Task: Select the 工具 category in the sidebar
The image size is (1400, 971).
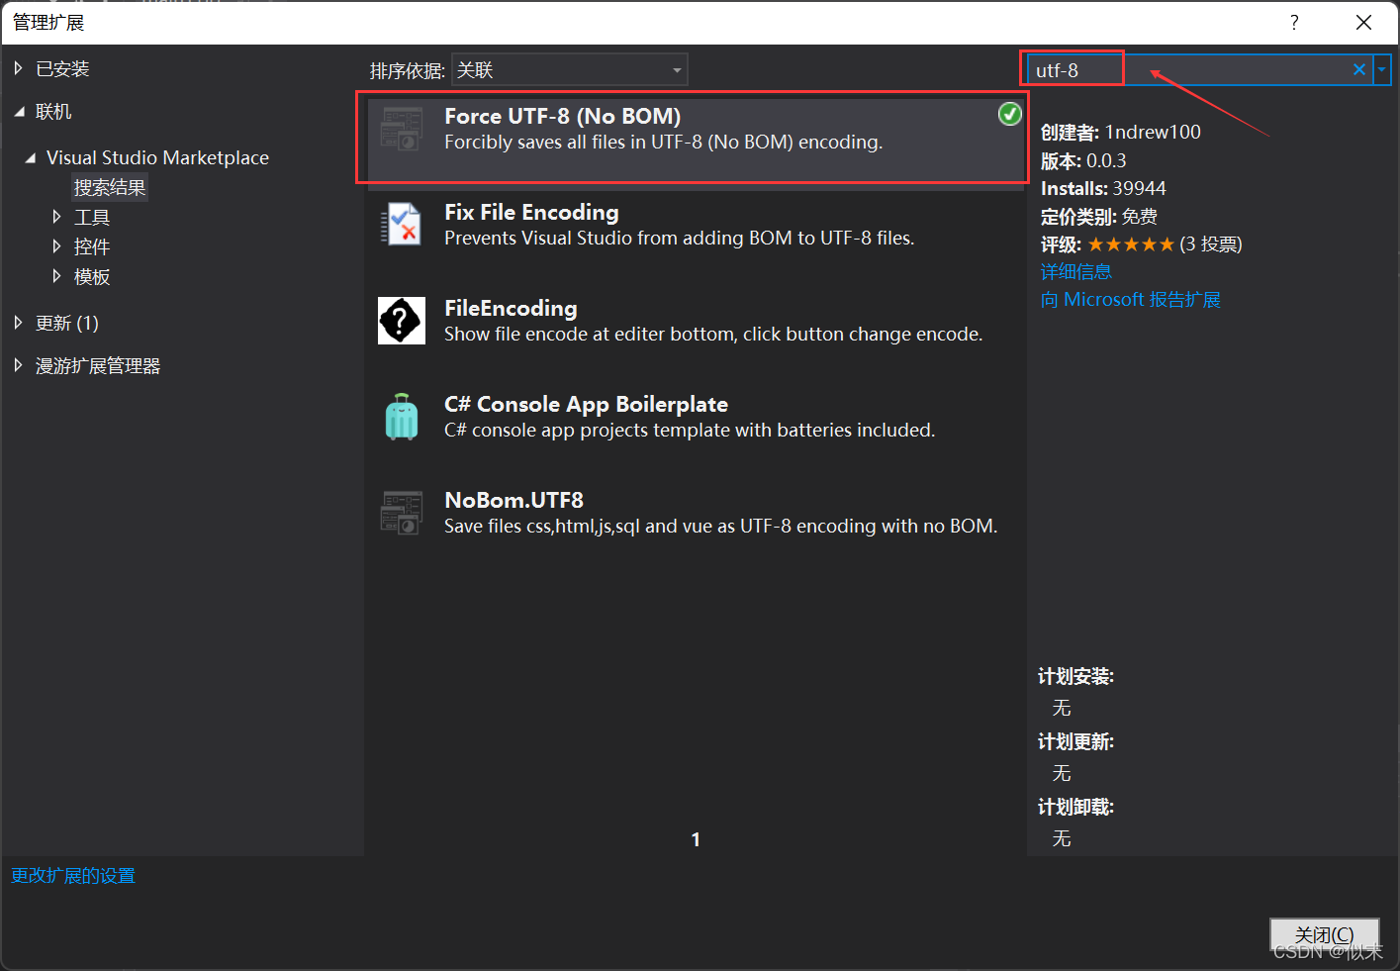Action: (x=92, y=217)
